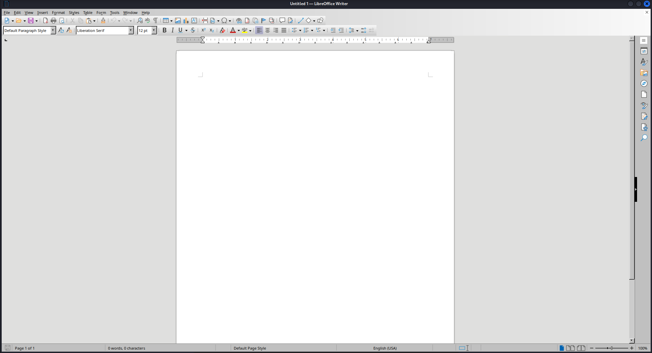Toggle bold formatting
The height and width of the screenshot is (353, 652).
[x=164, y=30]
